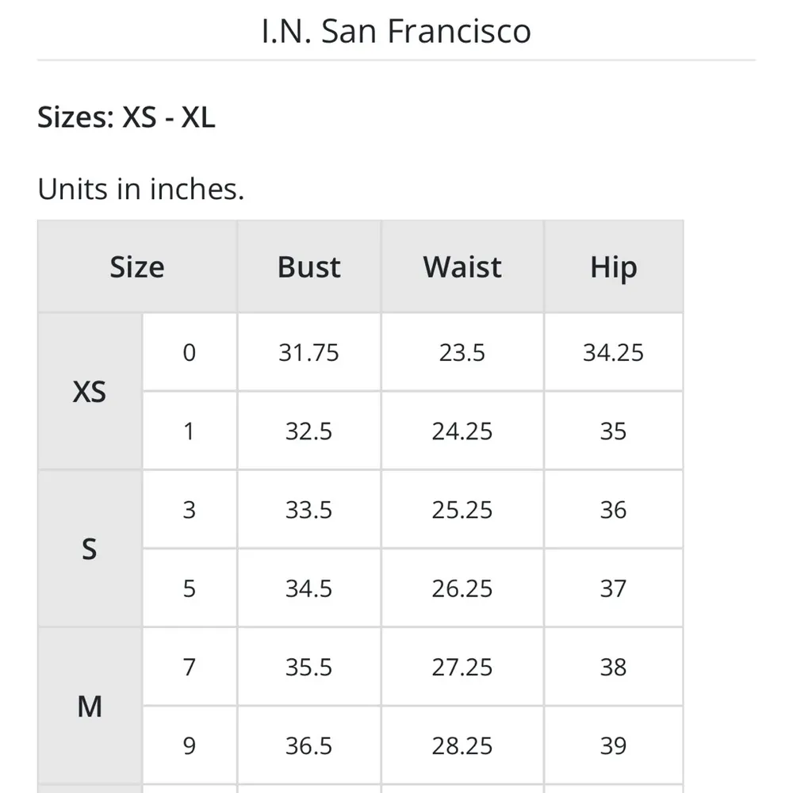Viewport: 793px width, 793px height.
Task: Click the Size column header
Action: (136, 267)
